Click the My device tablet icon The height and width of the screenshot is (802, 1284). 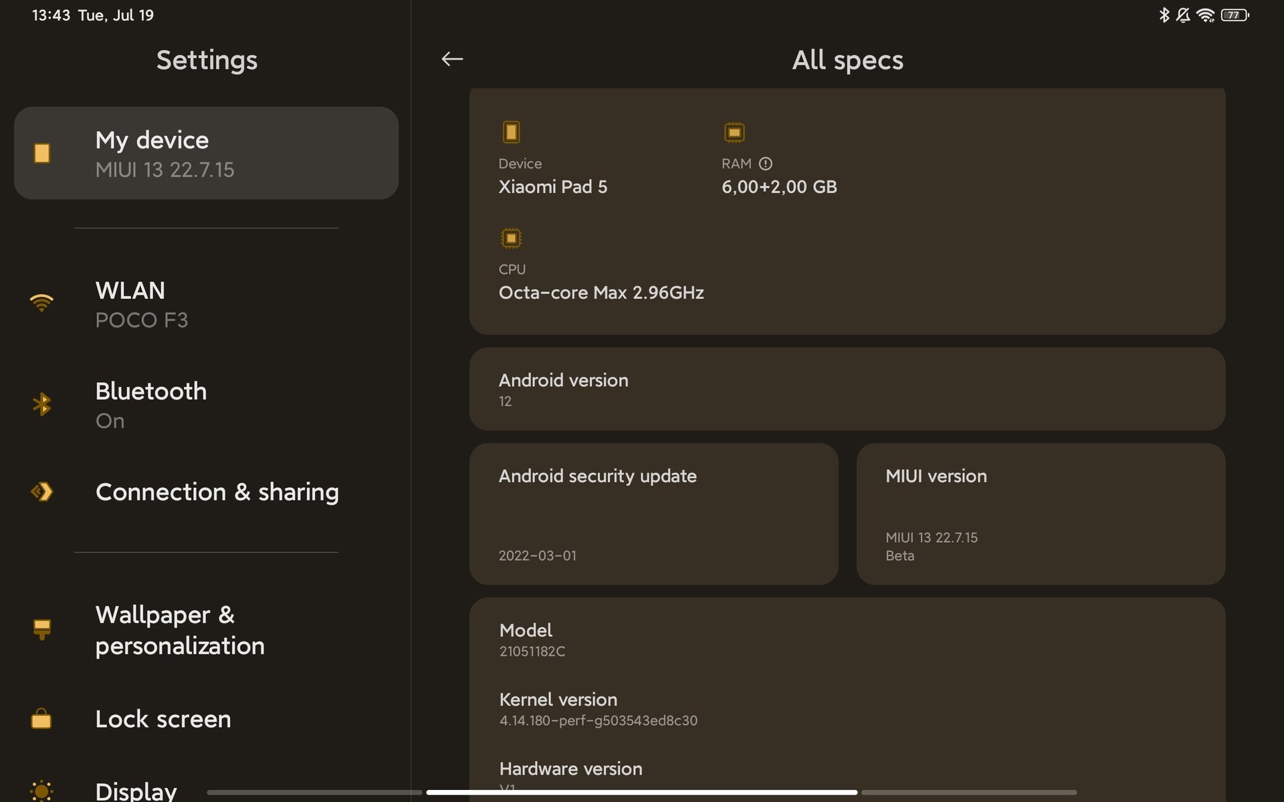(41, 154)
